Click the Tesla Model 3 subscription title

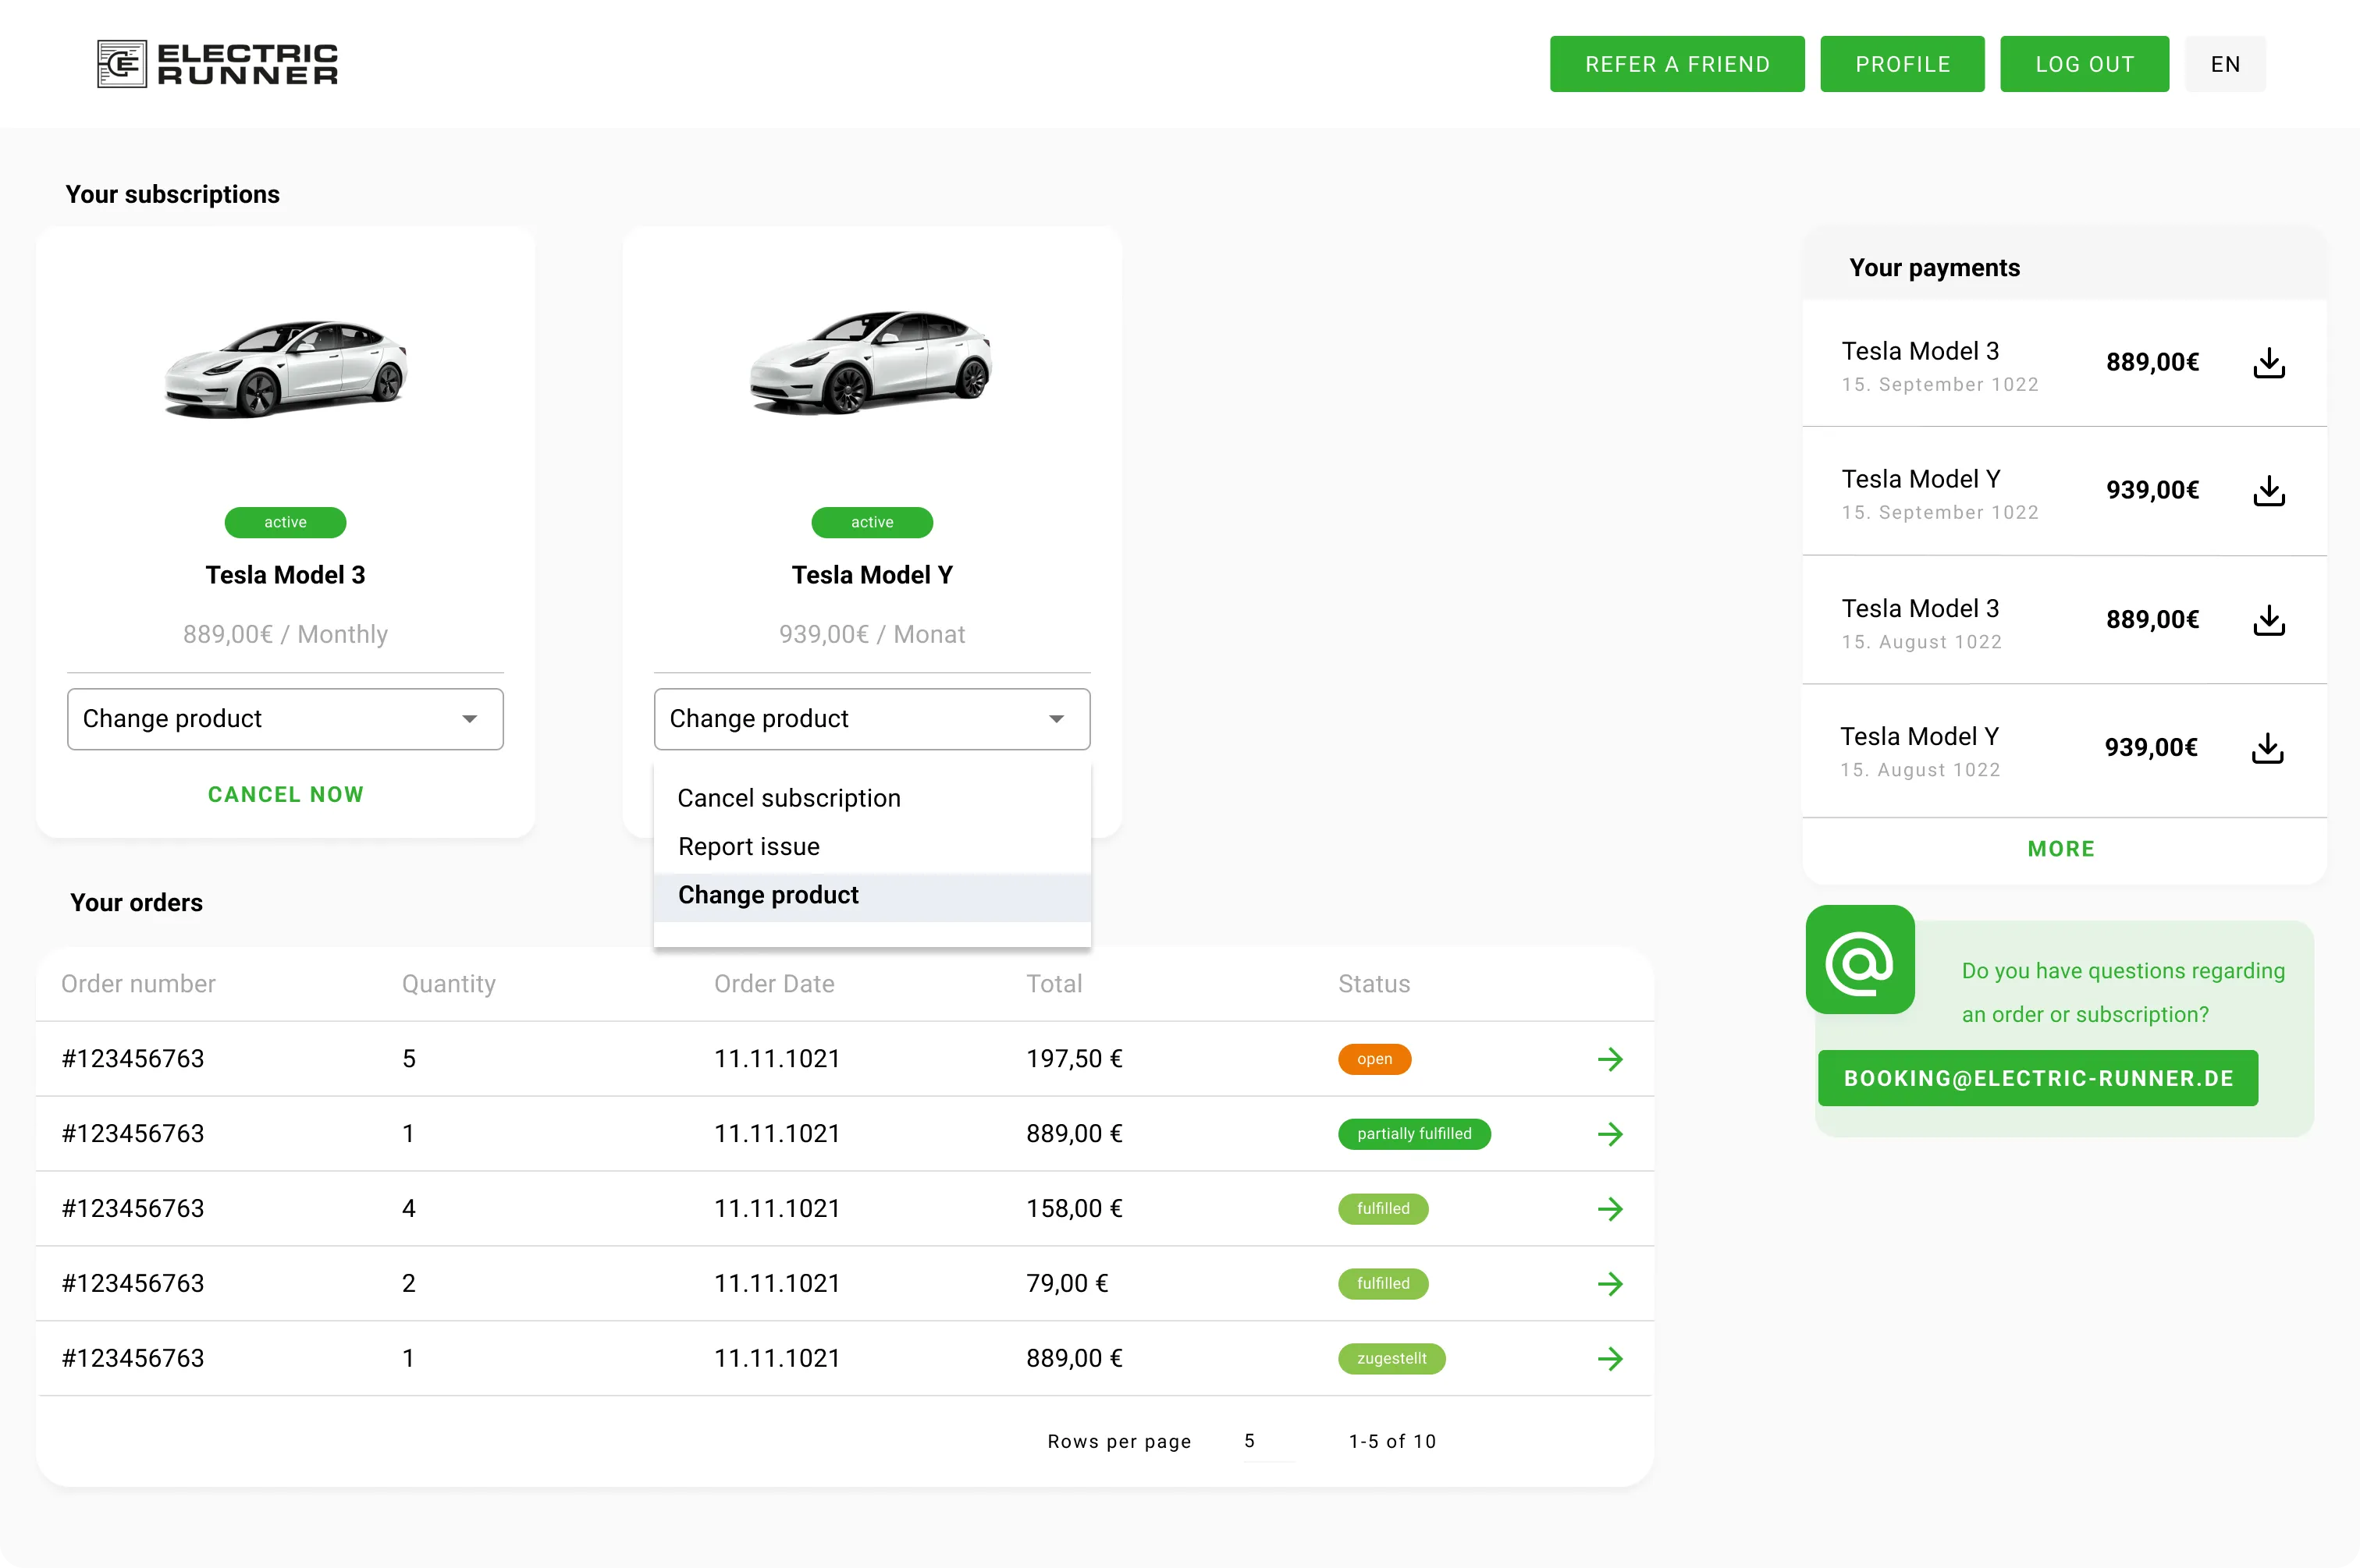(285, 575)
